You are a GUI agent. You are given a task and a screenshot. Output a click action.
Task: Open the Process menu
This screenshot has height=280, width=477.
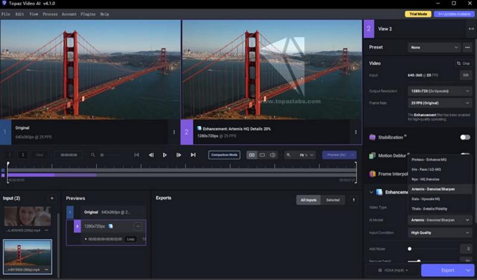(x=50, y=14)
